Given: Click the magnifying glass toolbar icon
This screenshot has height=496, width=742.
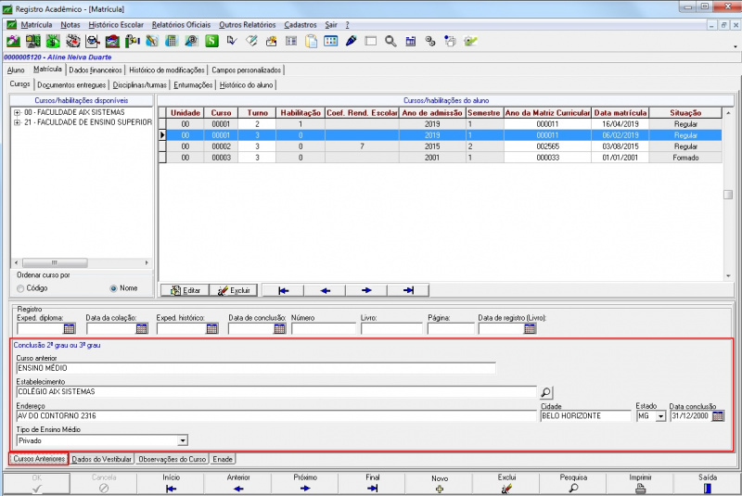Looking at the screenshot, I should (x=390, y=41).
